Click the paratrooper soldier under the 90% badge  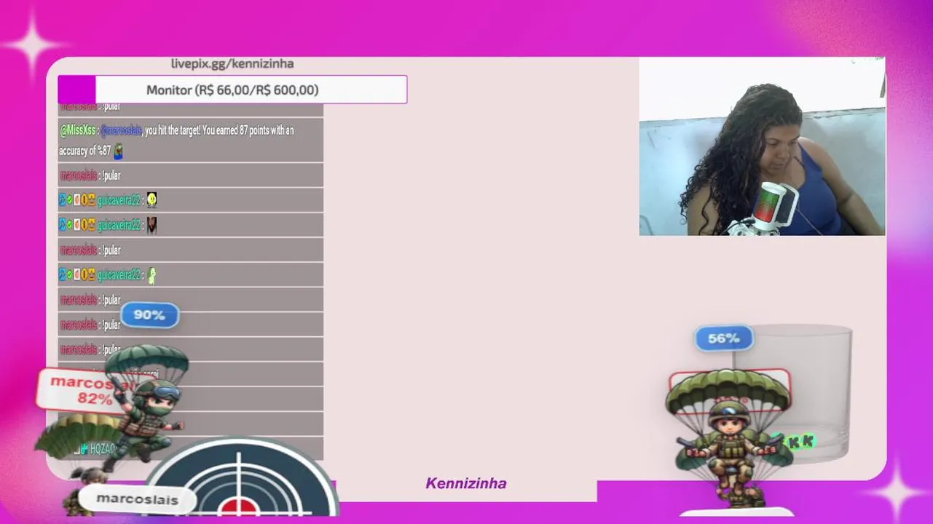click(146, 408)
